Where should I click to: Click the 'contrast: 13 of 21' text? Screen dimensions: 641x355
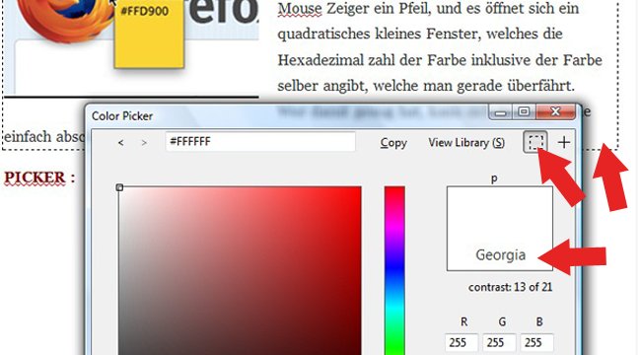tap(510, 287)
